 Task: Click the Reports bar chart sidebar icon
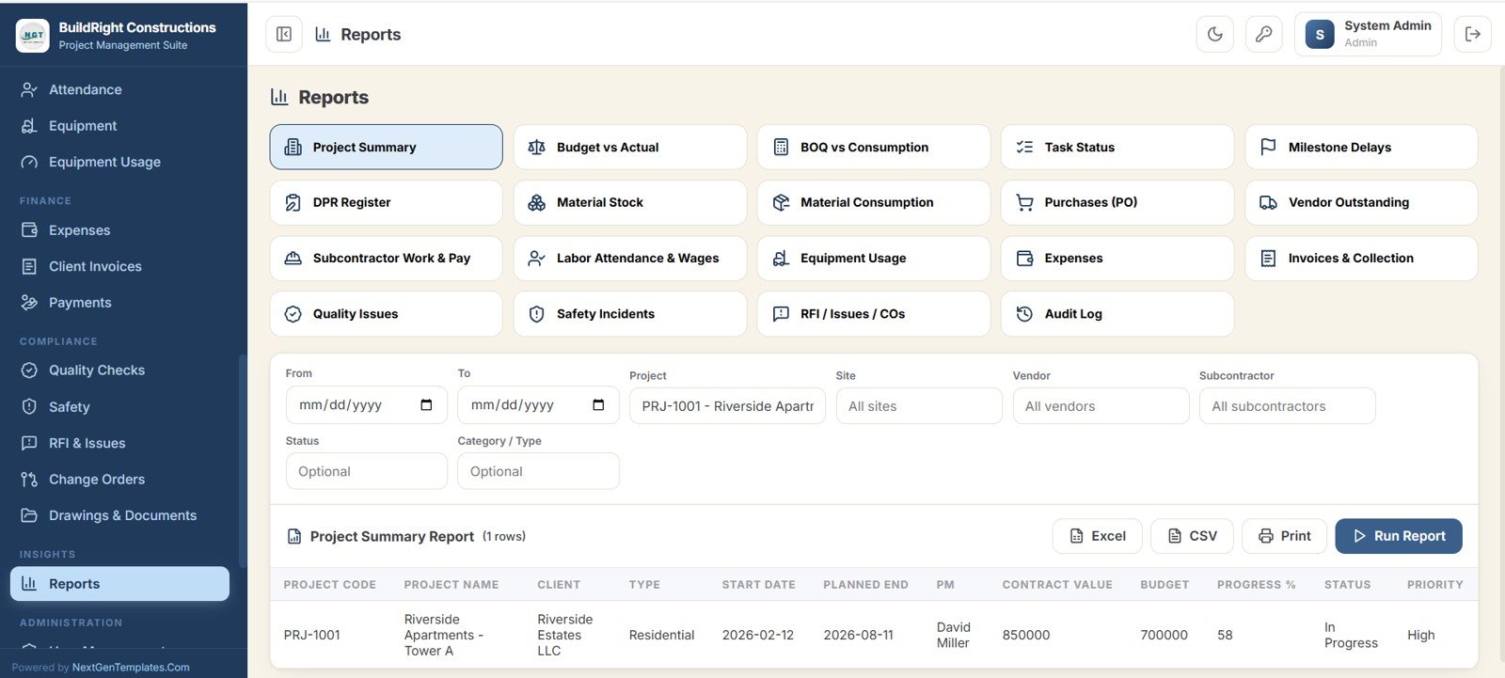pos(29,584)
